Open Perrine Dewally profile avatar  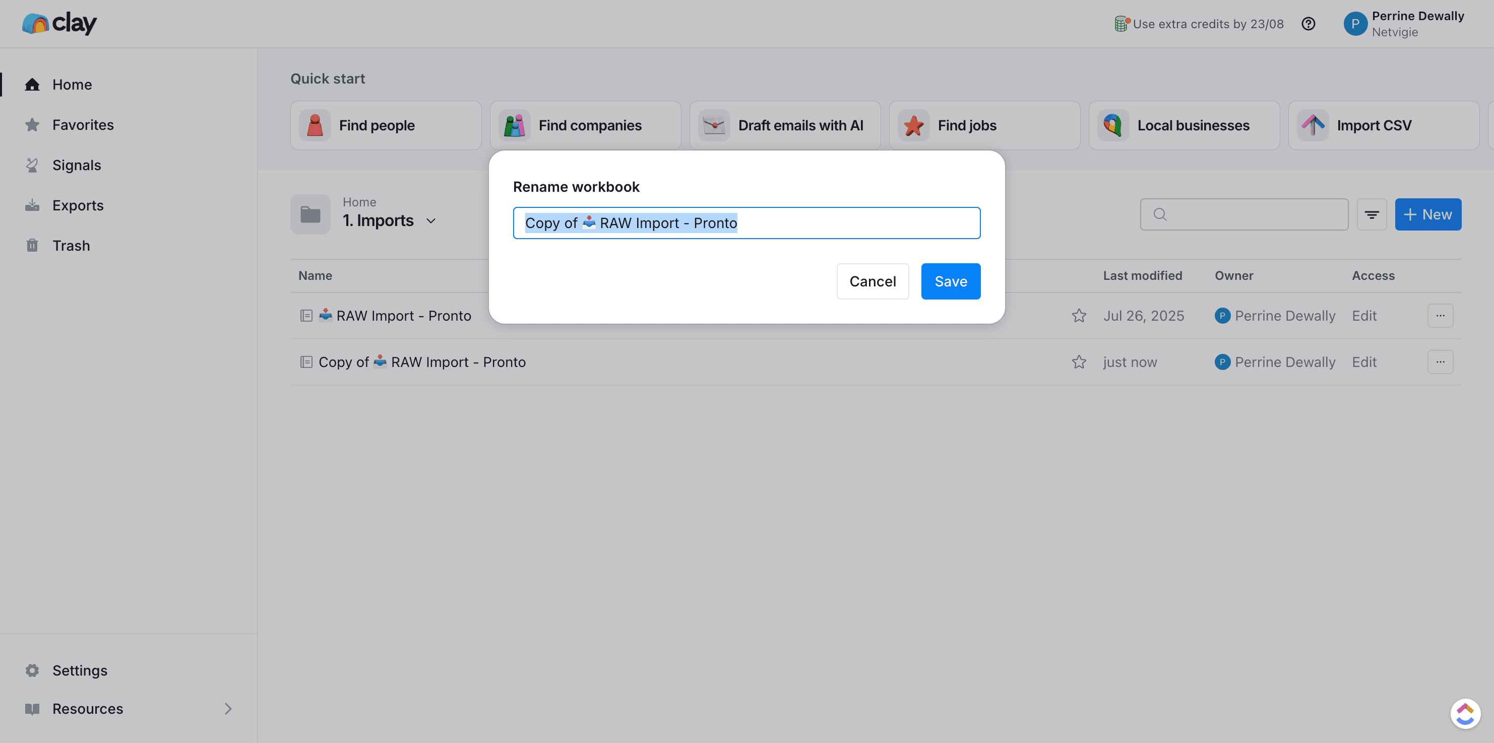(1355, 24)
